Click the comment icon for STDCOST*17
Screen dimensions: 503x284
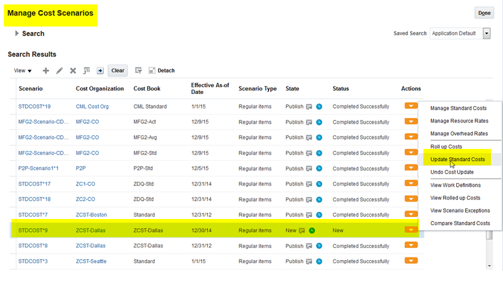(309, 184)
